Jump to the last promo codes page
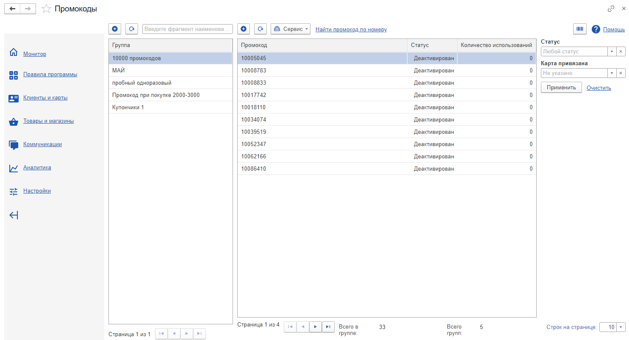Viewport: 629px width, 340px height. click(x=328, y=327)
